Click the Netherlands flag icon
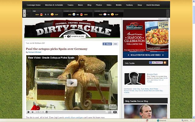The image size is (195, 122). 105,15
